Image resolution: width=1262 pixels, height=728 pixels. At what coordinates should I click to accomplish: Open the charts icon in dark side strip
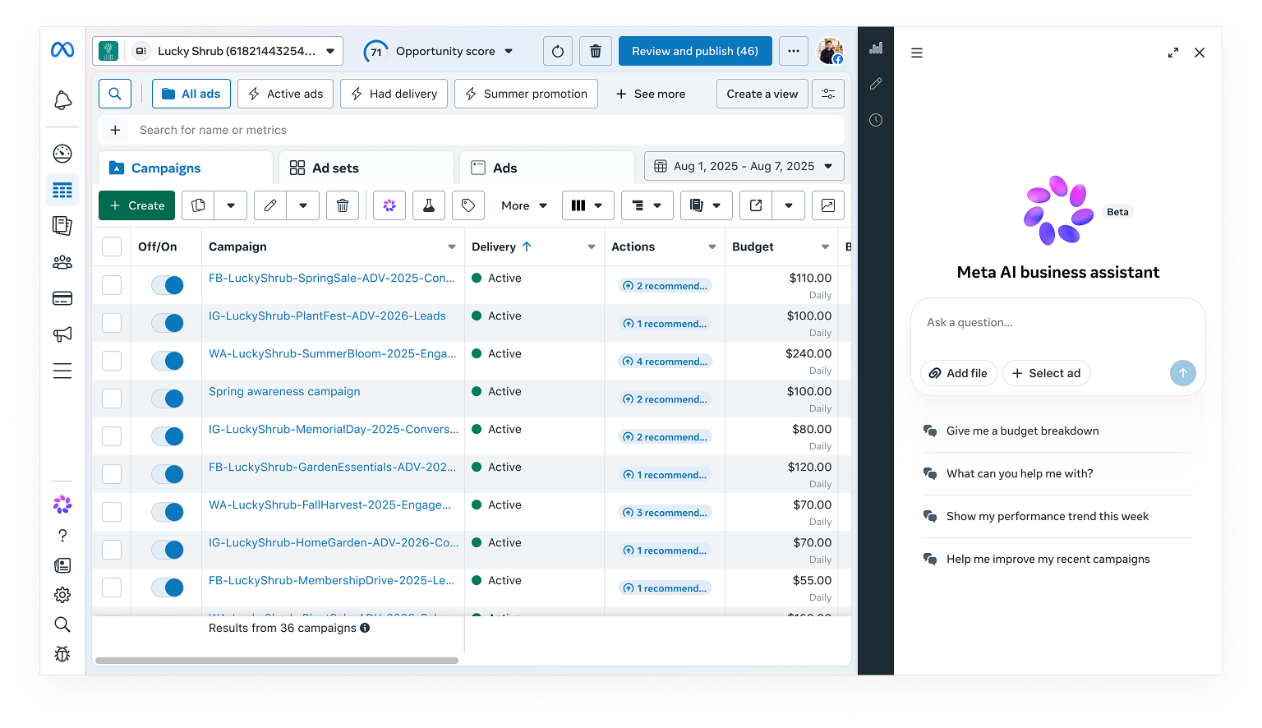[x=876, y=48]
